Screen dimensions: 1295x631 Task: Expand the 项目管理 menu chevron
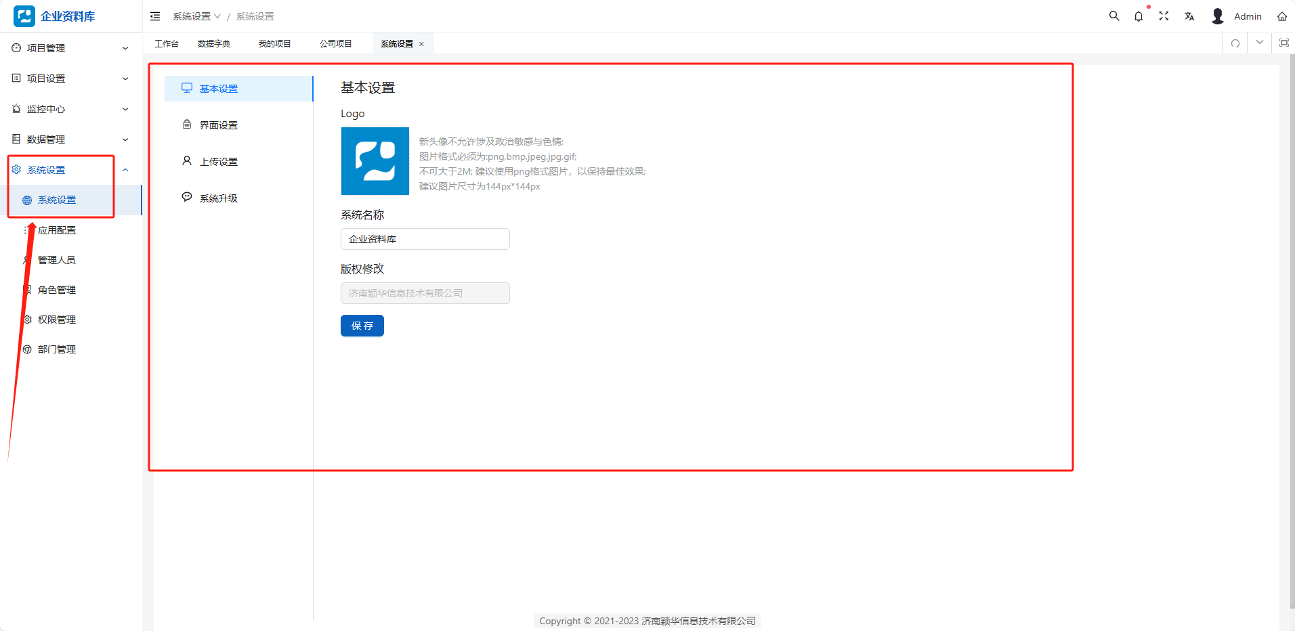[125, 48]
